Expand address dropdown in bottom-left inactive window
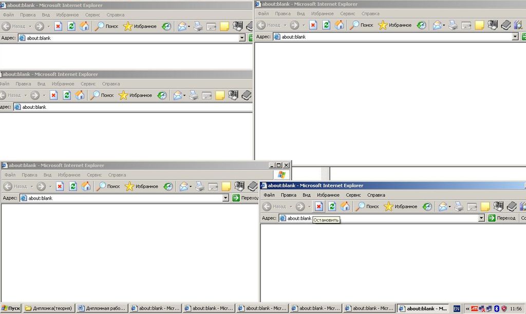Screen dimensions: 526x314 [x=226, y=198]
